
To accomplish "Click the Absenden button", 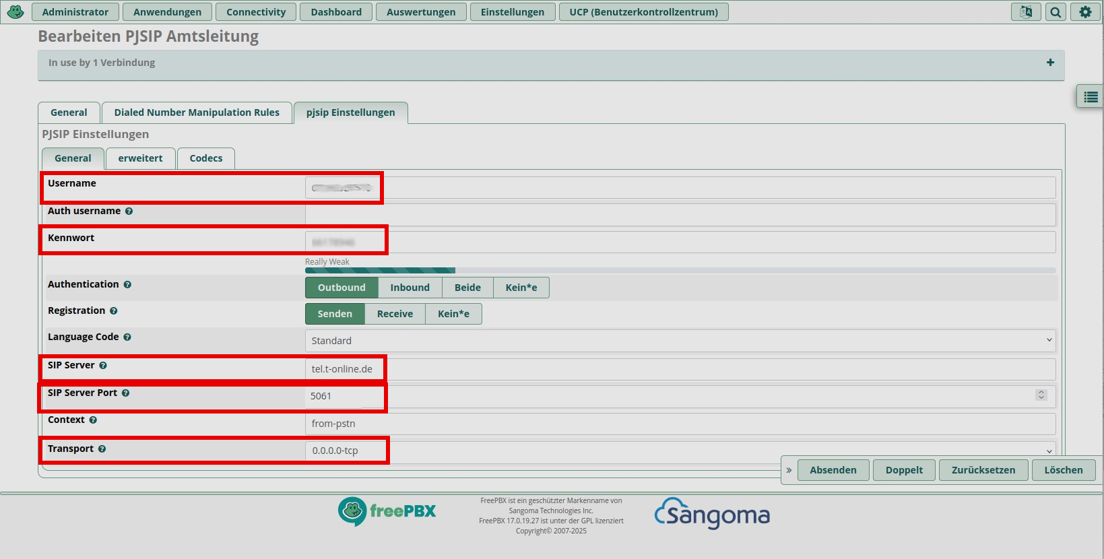I will tap(833, 470).
